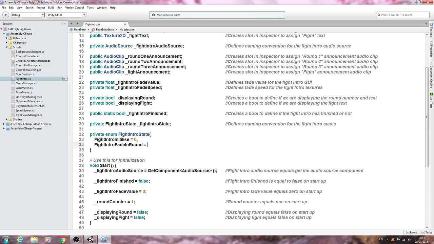Viewport: 434px width, 244px height.
Task: Click the Solution pad auto-hide icon
Action: [x=62, y=24]
